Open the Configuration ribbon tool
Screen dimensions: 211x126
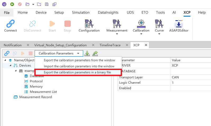pos(89,26)
